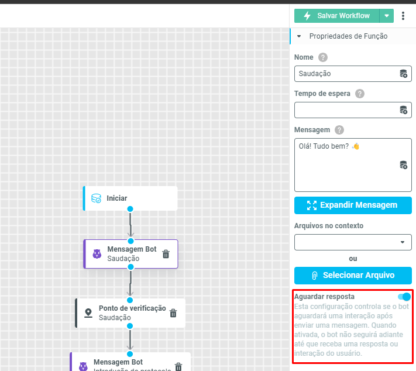Open variable picker in Nome field

403,74
